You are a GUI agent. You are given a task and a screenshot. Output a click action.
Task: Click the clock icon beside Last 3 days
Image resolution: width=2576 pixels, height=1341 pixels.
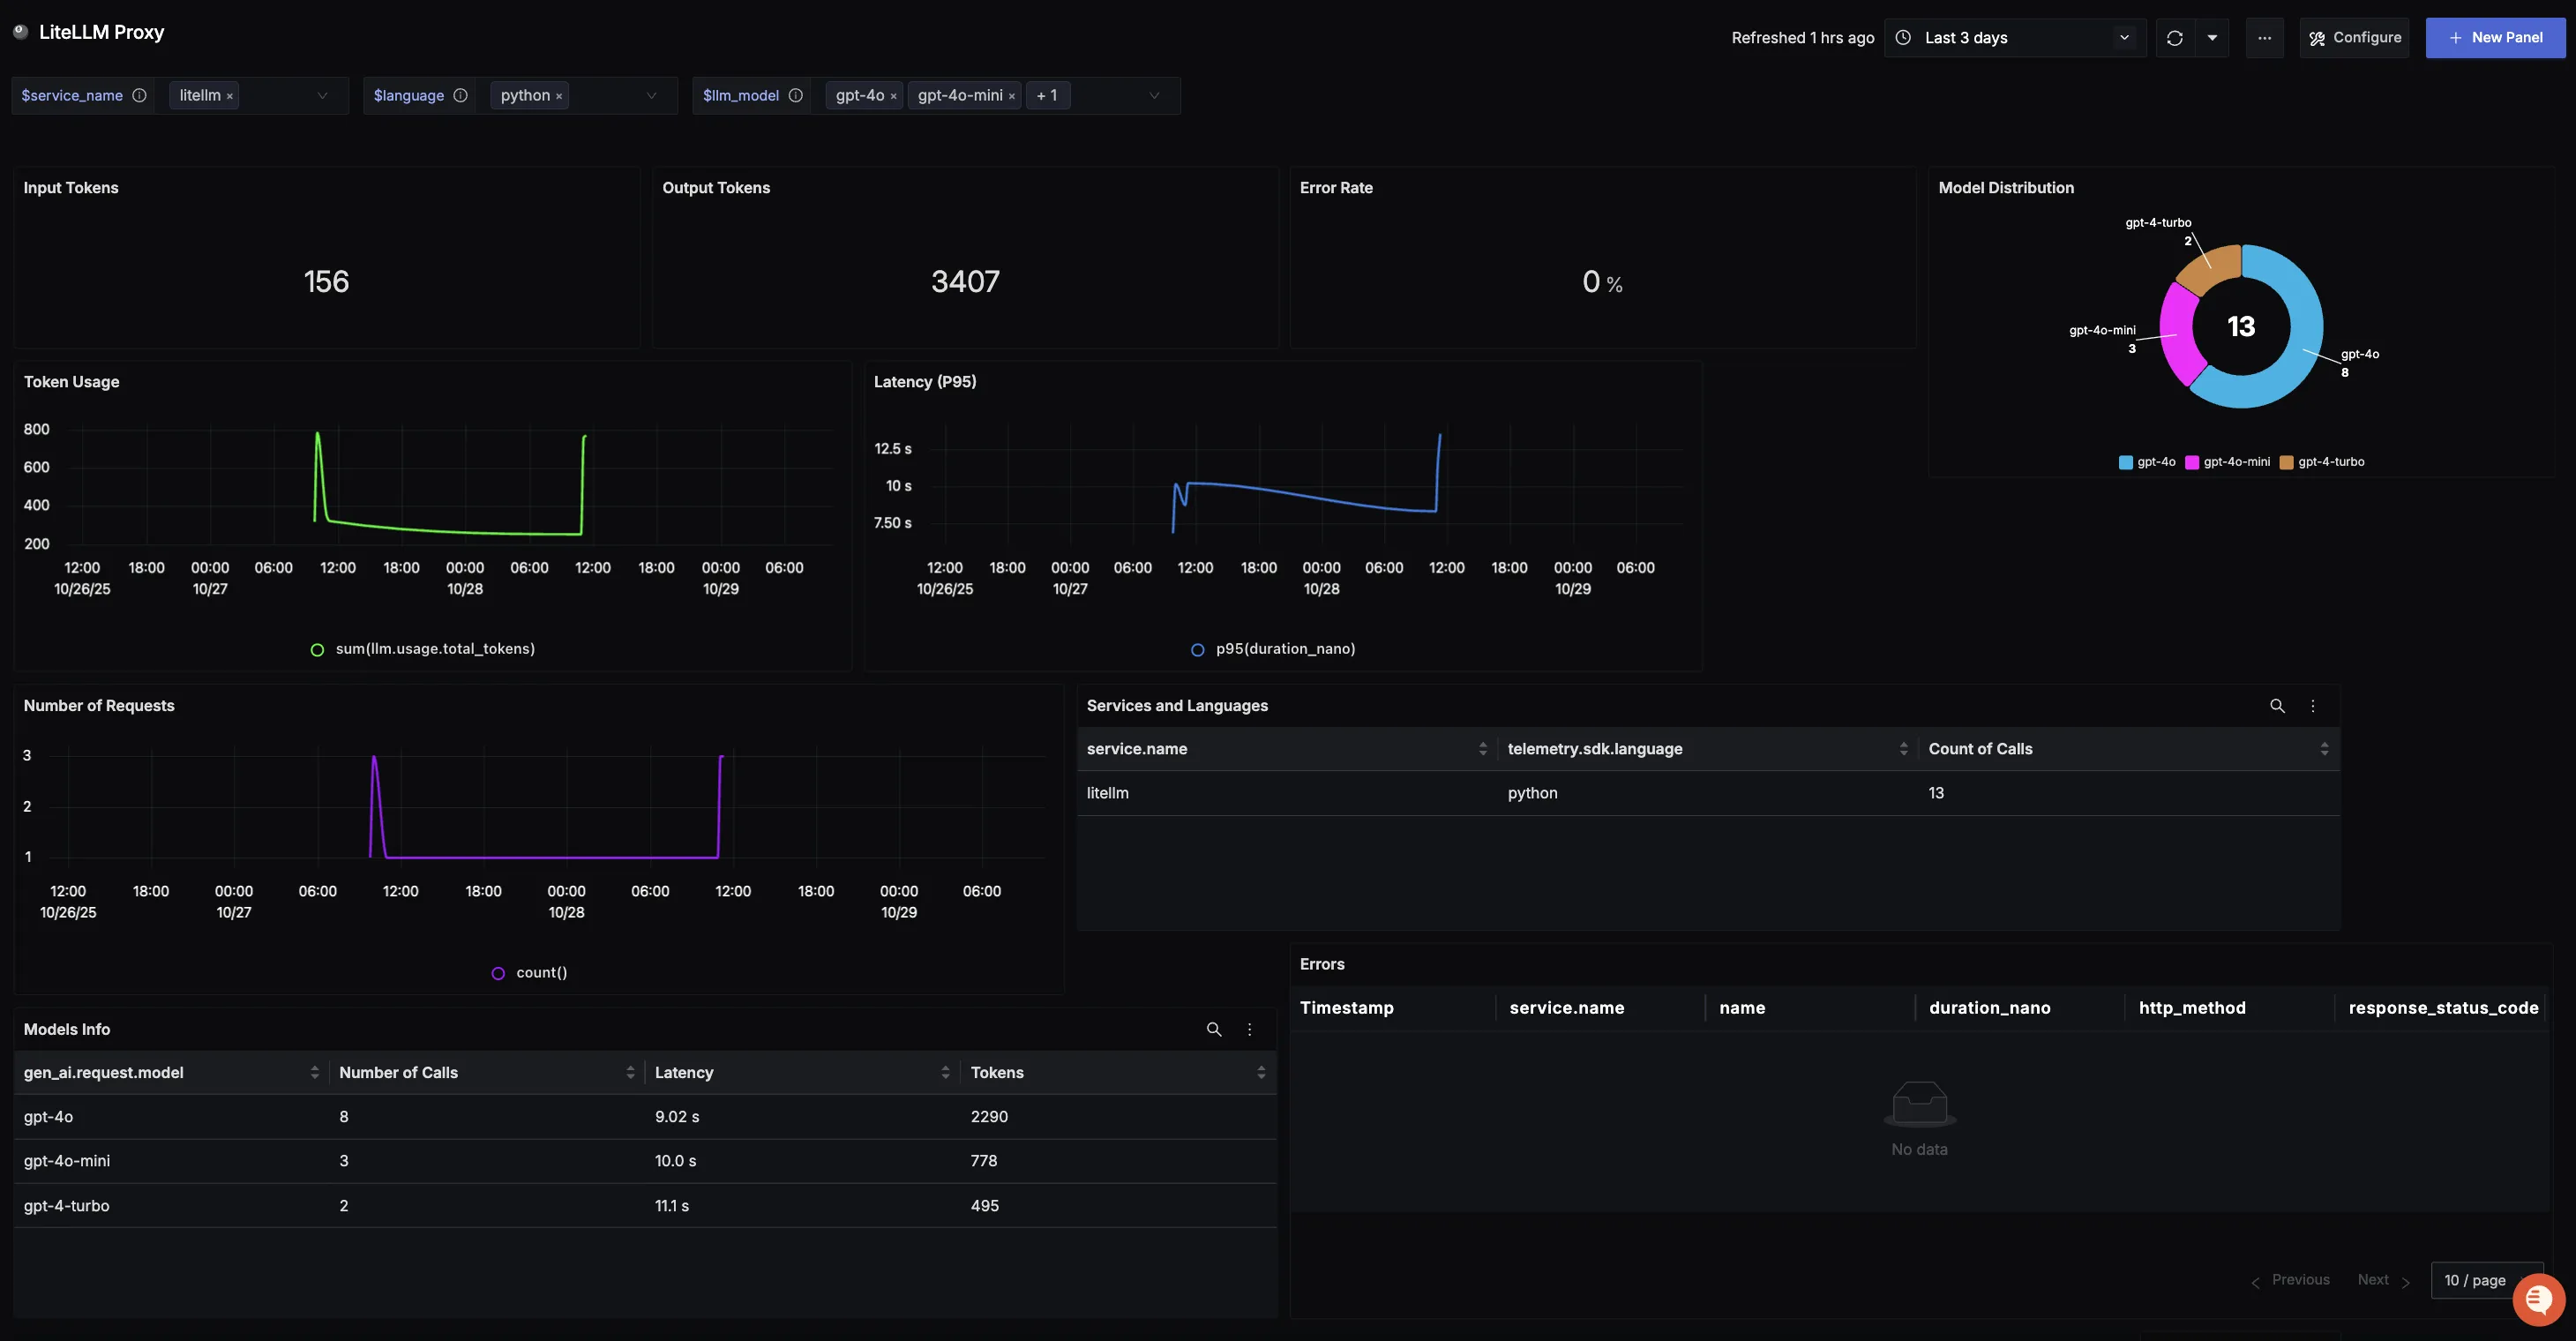pos(1904,37)
